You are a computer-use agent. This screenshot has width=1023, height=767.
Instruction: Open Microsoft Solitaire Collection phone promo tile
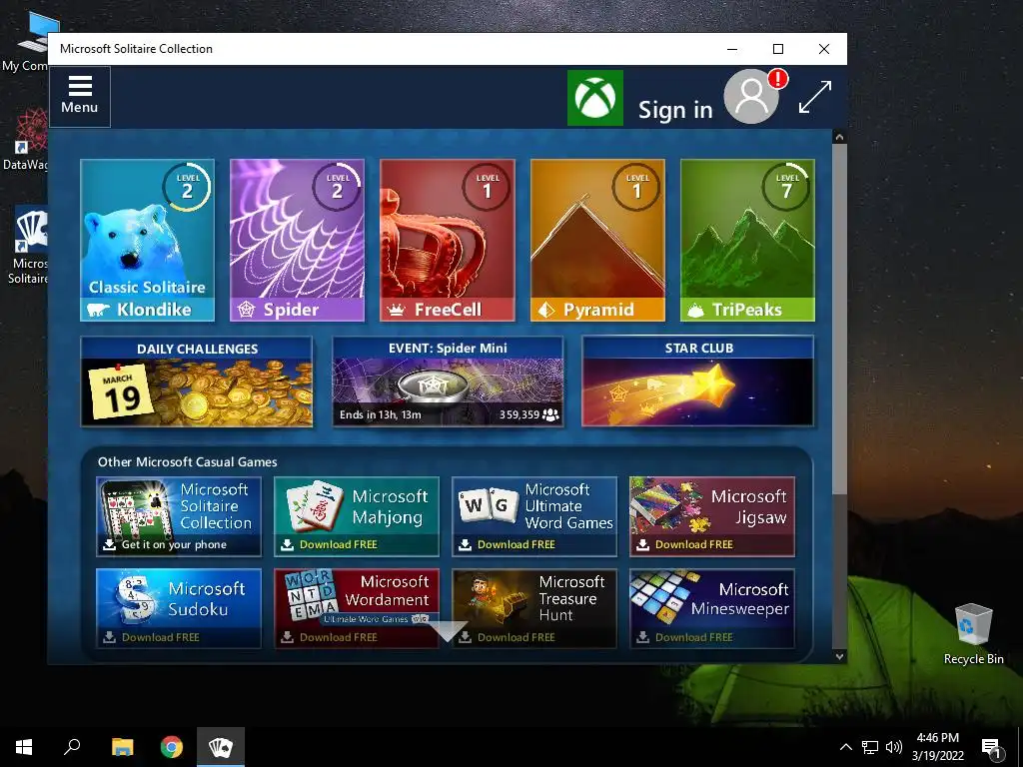(x=179, y=516)
